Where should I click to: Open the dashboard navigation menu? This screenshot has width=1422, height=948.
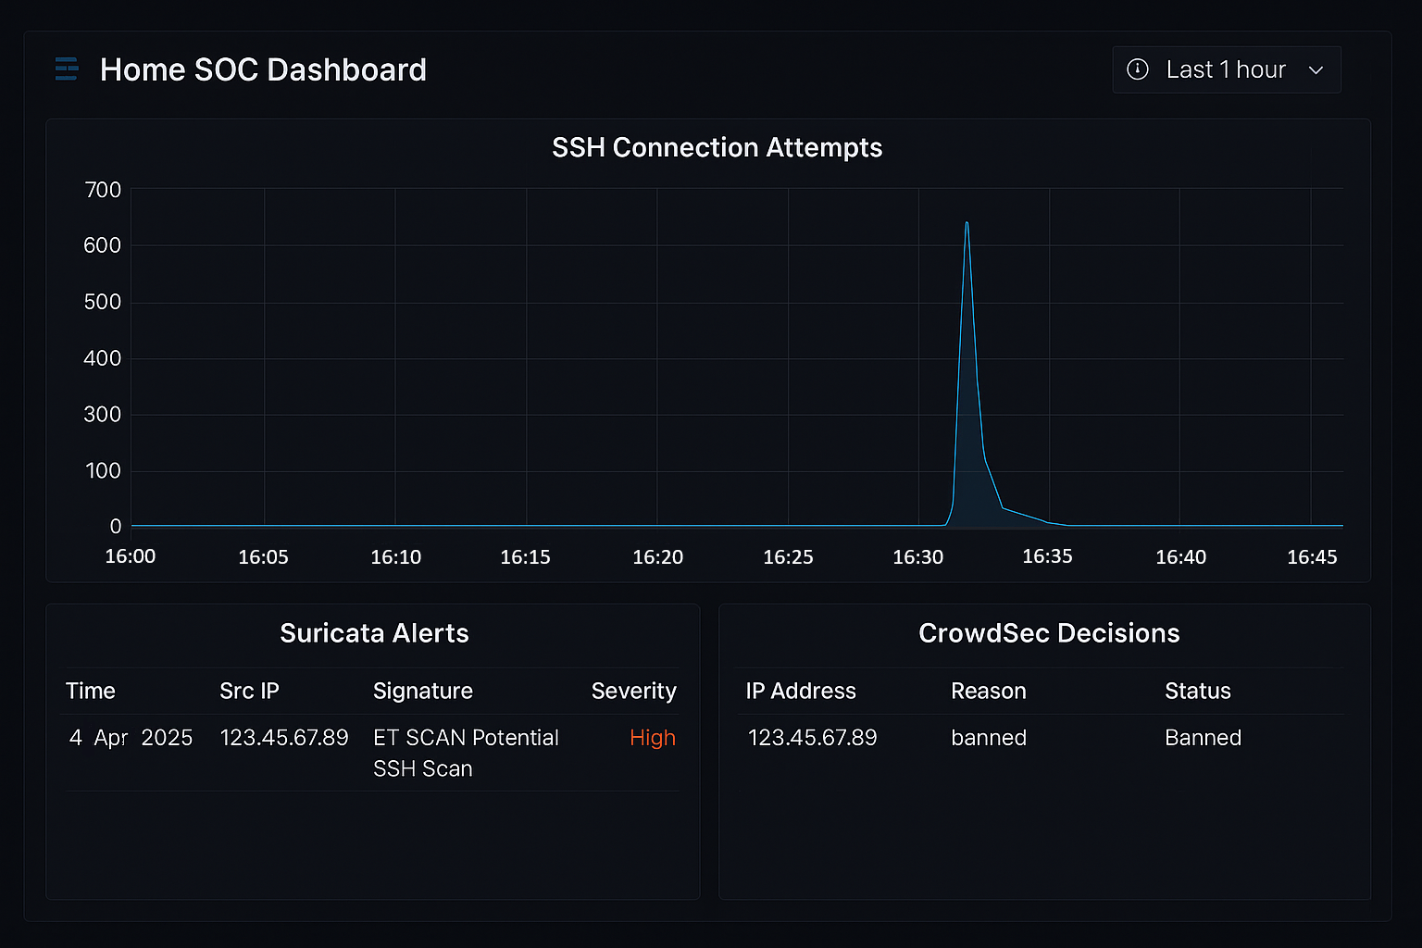click(x=66, y=69)
